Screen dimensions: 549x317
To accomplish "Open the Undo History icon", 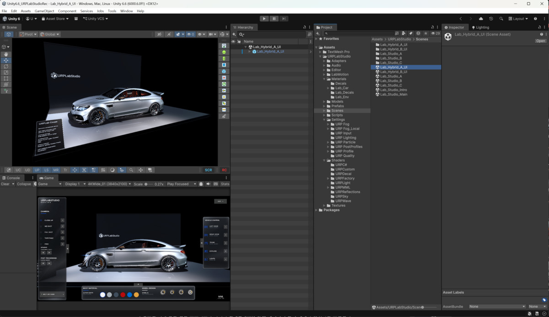I will (491, 19).
